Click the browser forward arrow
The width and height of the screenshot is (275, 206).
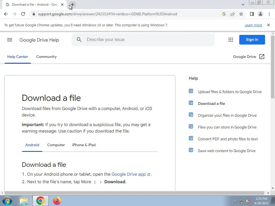pyautogui.click(x=15, y=14)
